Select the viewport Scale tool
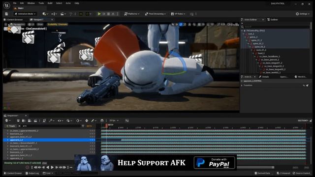 tap(185, 25)
